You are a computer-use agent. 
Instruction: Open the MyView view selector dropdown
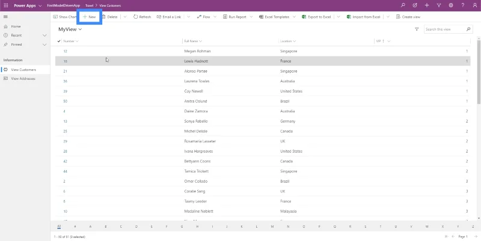(70, 29)
